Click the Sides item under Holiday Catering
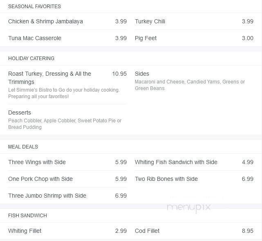Viewport: 262px width, 241px height. point(142,74)
